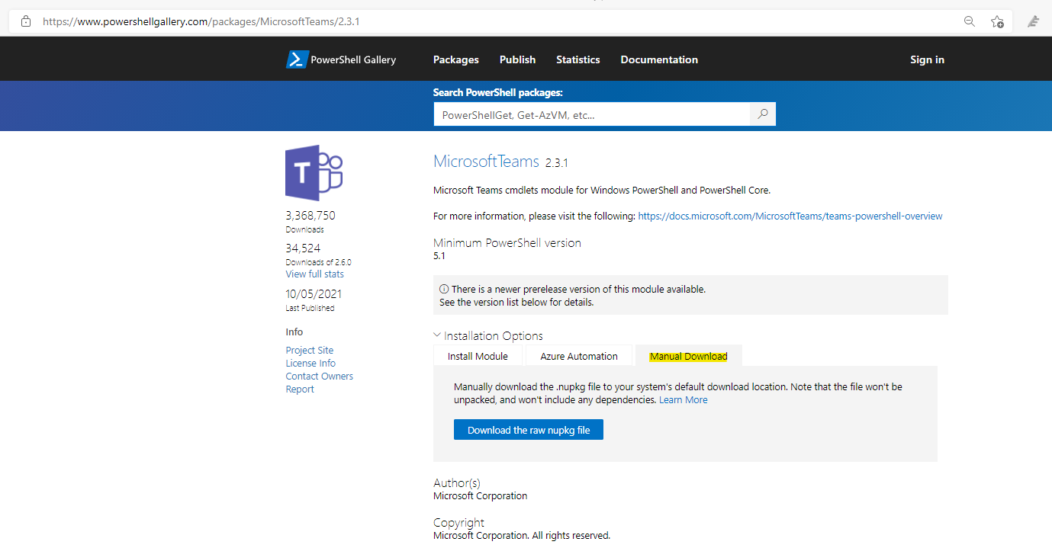Switch to the Install Module tab
This screenshot has height=548, width=1052.
tap(478, 355)
